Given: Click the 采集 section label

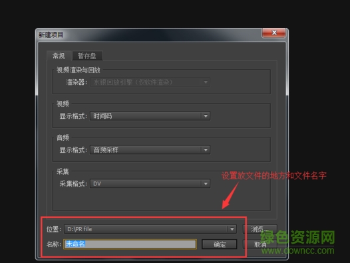Looking at the screenshot, I should (63, 171).
